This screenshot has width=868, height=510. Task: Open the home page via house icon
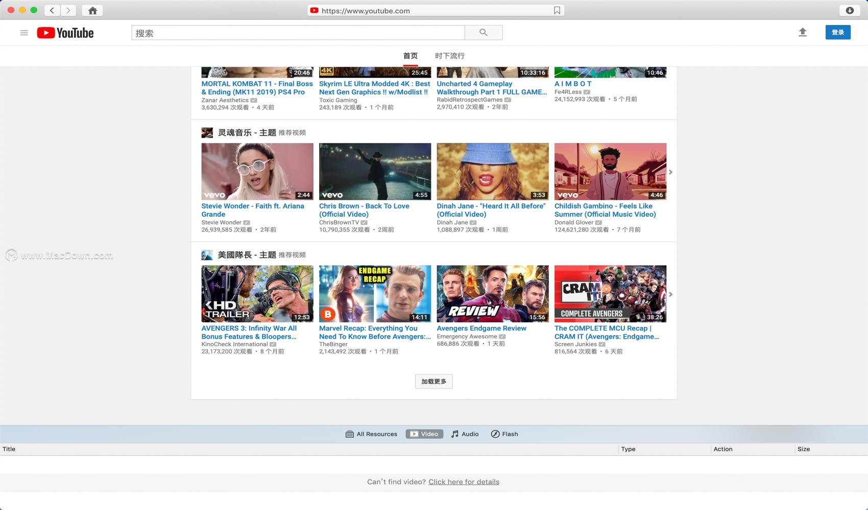pyautogui.click(x=92, y=10)
